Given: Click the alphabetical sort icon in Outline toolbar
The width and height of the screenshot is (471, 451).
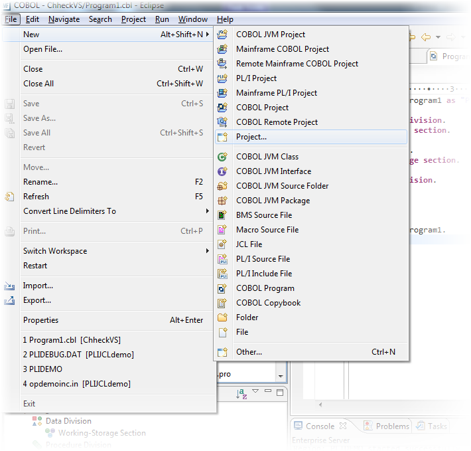Looking at the screenshot, I should point(241,394).
